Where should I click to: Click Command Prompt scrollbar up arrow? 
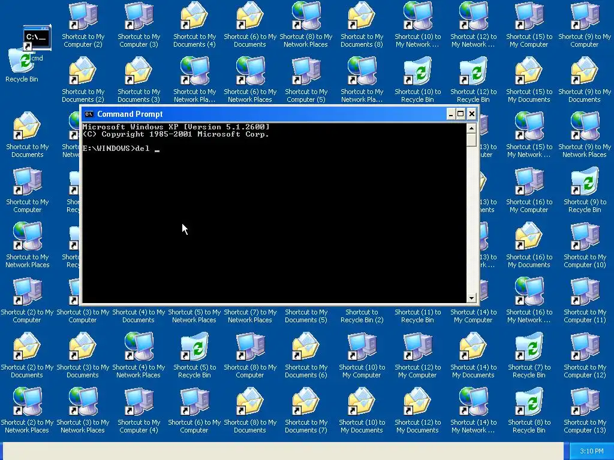471,128
